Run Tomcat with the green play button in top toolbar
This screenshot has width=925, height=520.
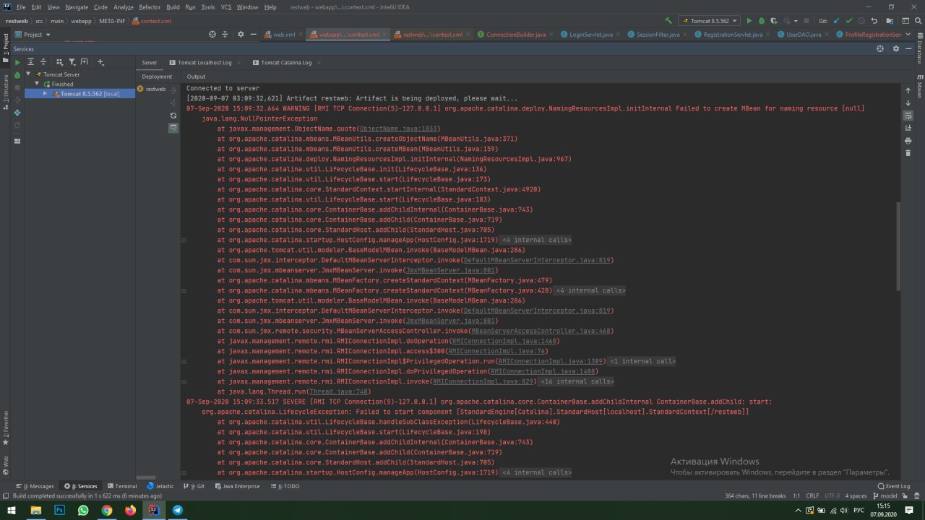point(749,21)
